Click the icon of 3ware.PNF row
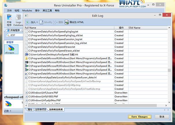This screenshot has width=175, height=125. tap(26, 93)
